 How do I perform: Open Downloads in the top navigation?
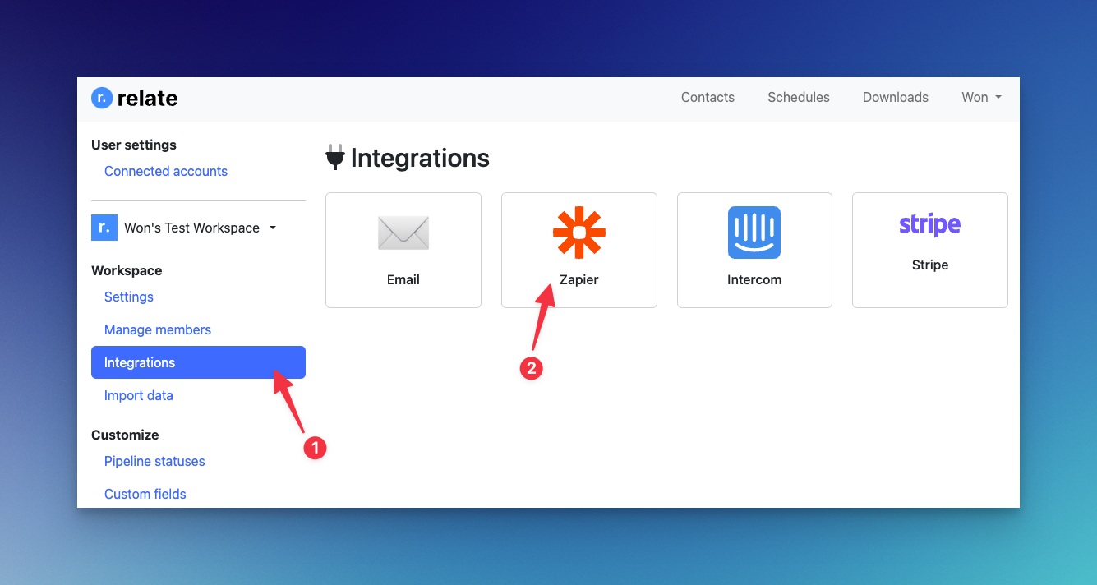(x=896, y=97)
